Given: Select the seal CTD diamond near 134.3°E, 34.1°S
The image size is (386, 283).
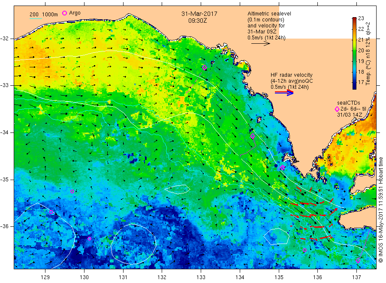Looking at the screenshot, I should (x=253, y=136).
